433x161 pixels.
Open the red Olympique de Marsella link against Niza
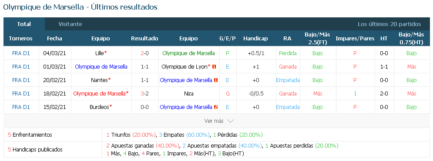[99, 94]
